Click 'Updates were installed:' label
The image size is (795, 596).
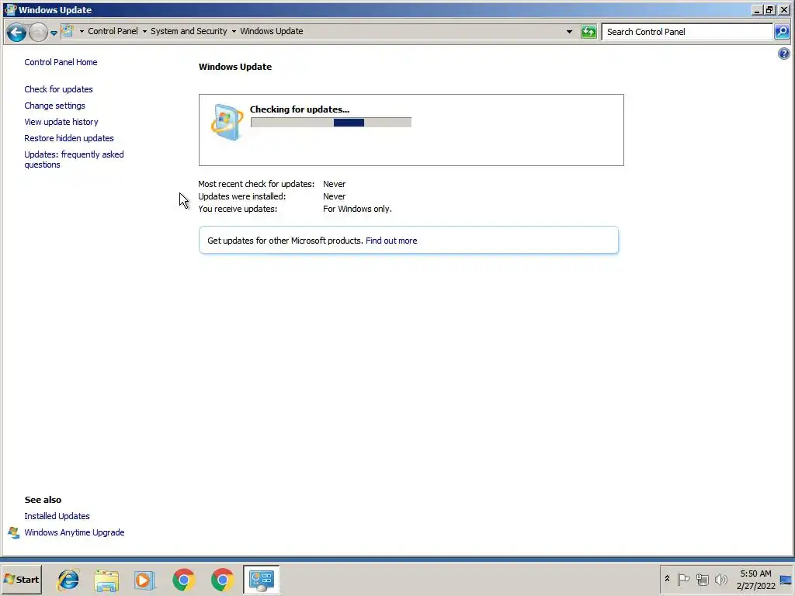click(242, 196)
